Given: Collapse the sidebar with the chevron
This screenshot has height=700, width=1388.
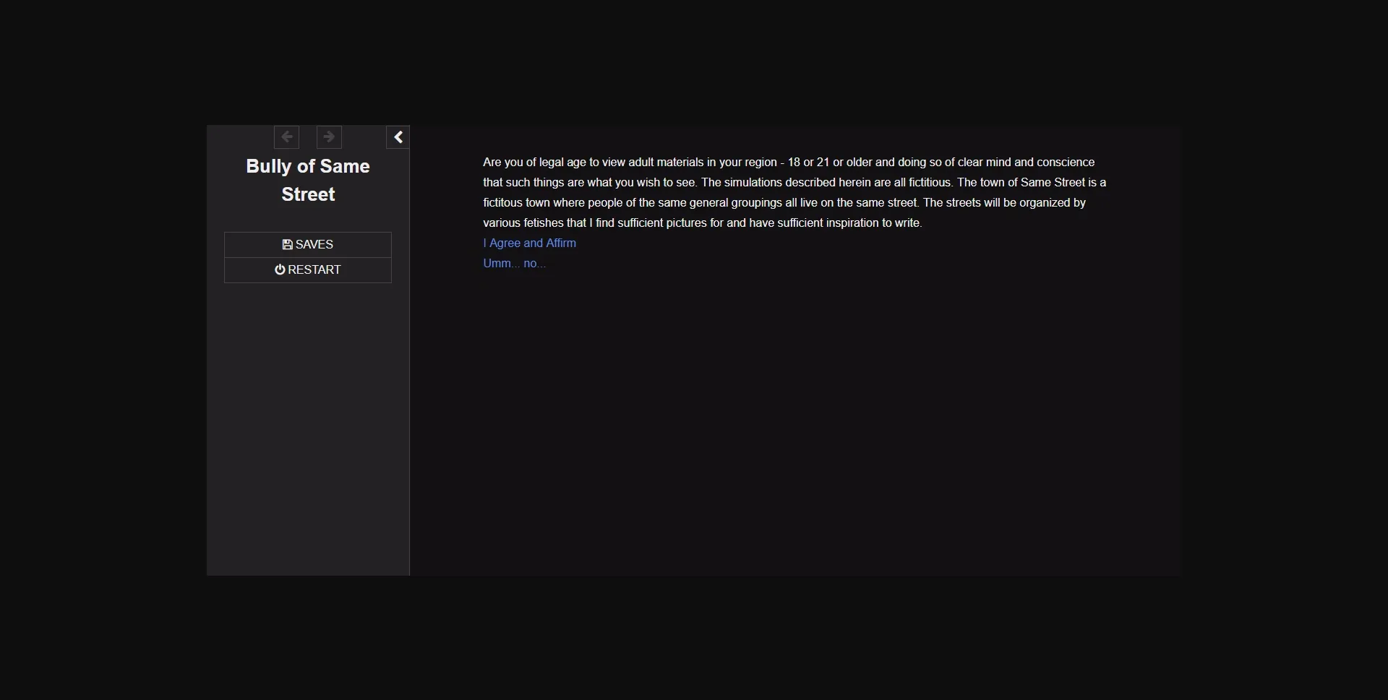Looking at the screenshot, I should click(398, 137).
